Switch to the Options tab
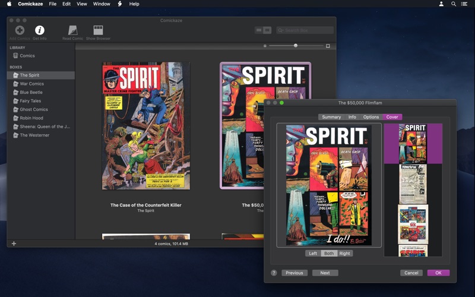Image resolution: width=475 pixels, height=297 pixels. pos(371,117)
